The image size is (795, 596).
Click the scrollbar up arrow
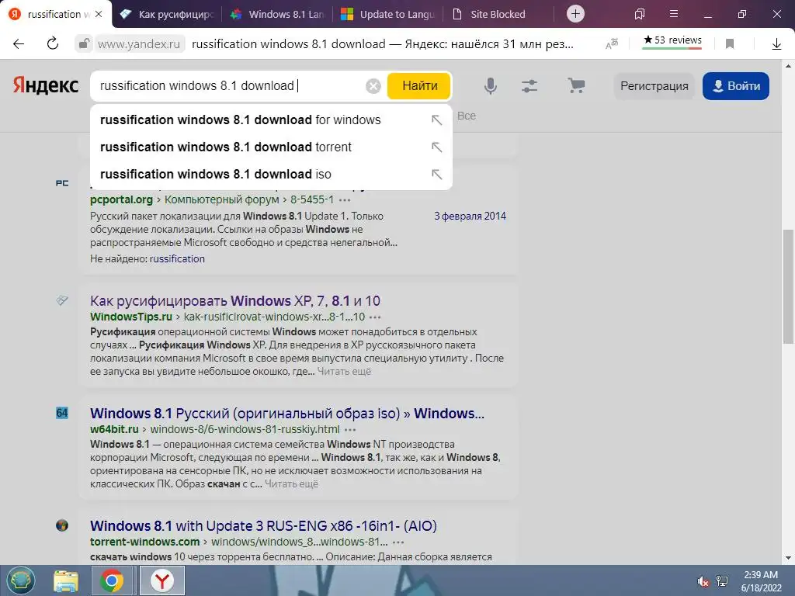(x=789, y=66)
